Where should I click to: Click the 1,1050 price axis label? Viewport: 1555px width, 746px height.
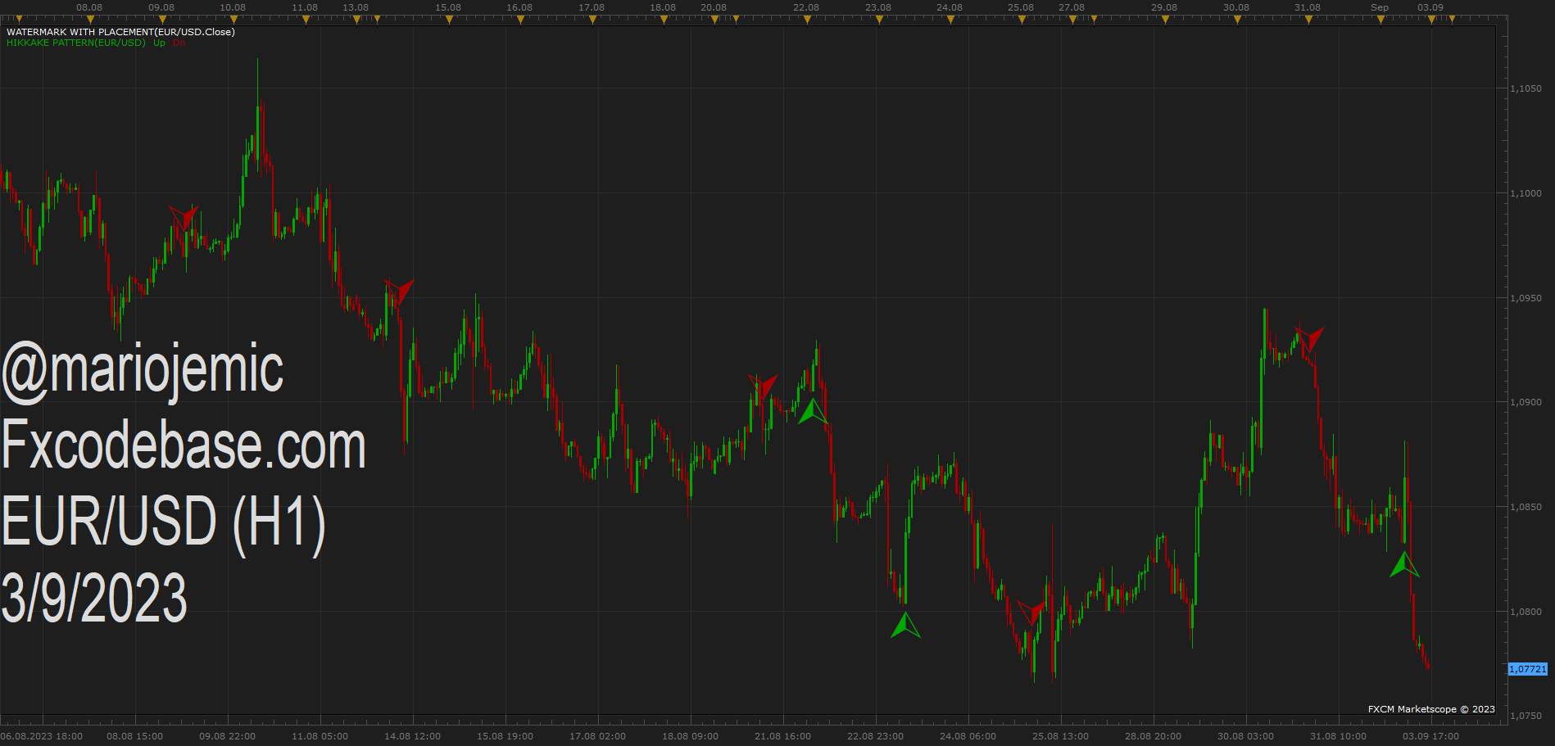point(1526,88)
